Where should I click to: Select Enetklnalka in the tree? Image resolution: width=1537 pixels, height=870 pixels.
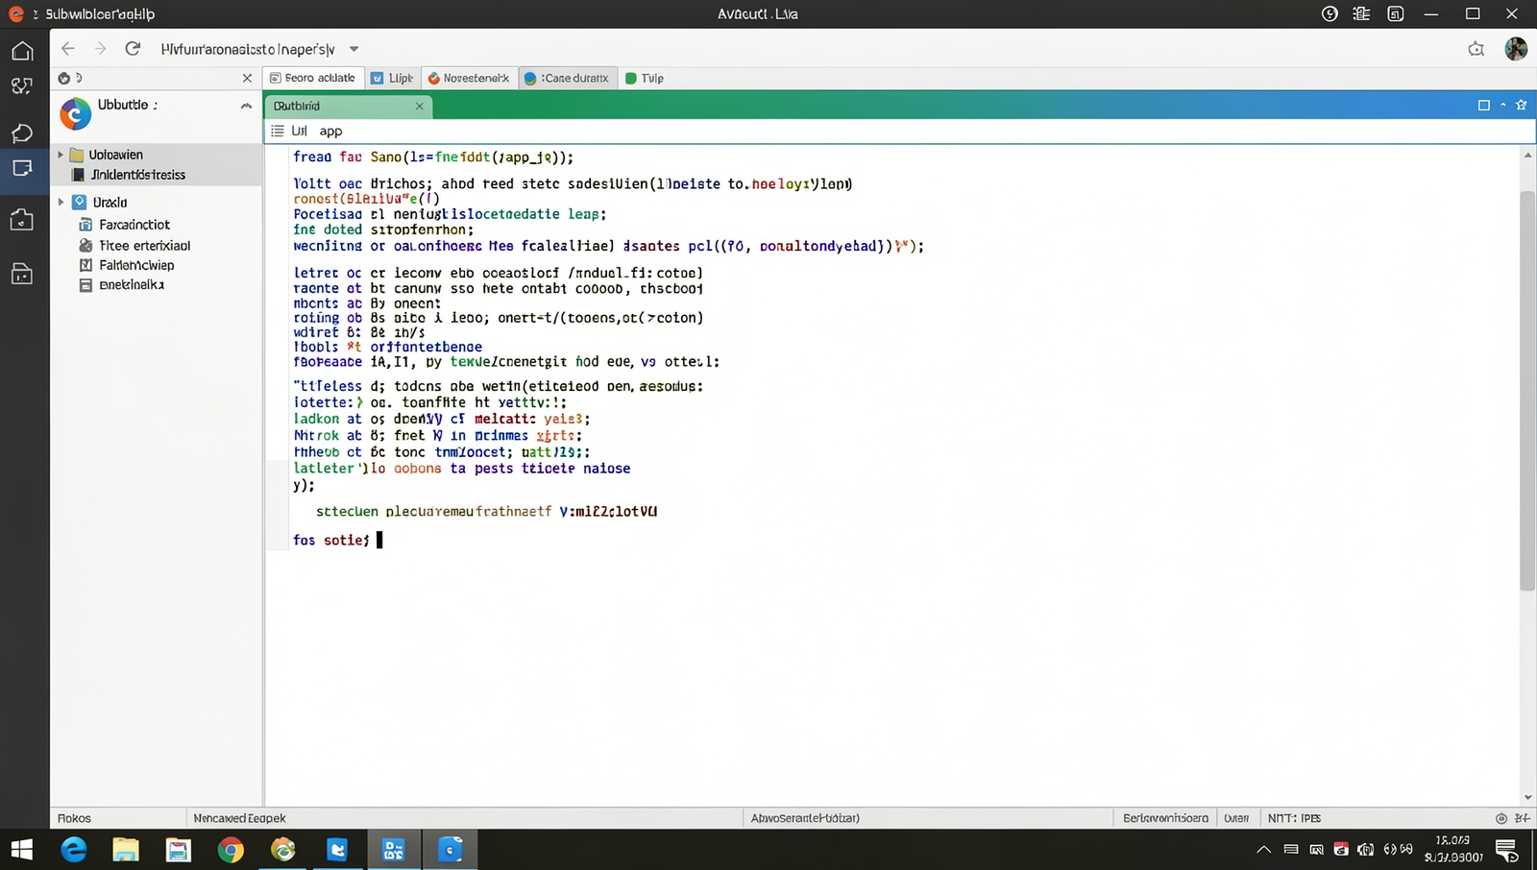[132, 285]
